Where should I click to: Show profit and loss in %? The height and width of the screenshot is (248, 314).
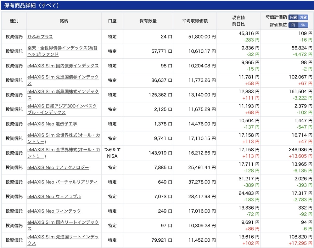tap(303, 25)
